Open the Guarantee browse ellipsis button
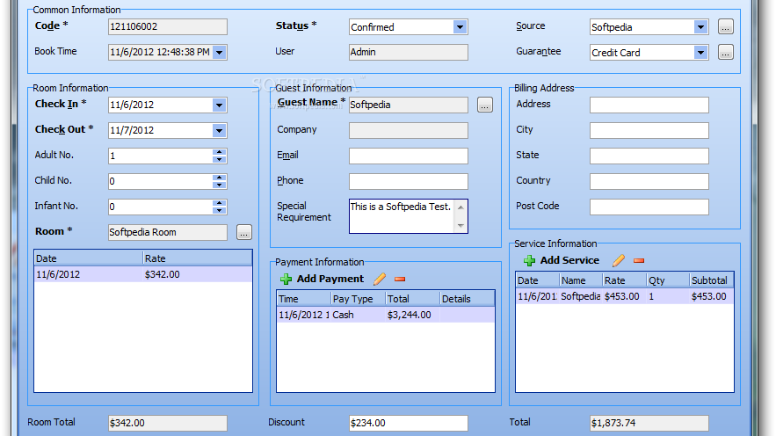 point(726,53)
